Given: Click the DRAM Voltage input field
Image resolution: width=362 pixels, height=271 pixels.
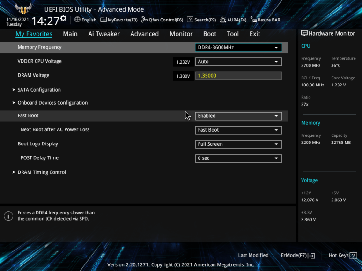Looking at the screenshot, I should pyautogui.click(x=238, y=76).
